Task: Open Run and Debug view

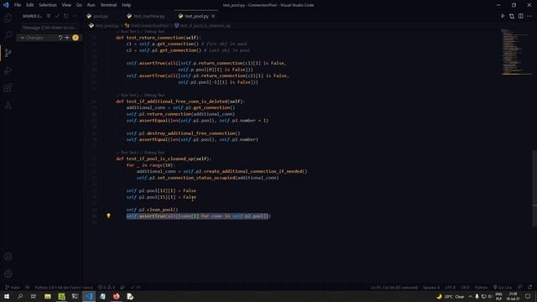Action: pyautogui.click(x=8, y=70)
